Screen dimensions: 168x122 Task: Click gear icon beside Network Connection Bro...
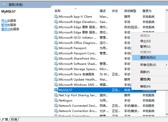[56, 111]
